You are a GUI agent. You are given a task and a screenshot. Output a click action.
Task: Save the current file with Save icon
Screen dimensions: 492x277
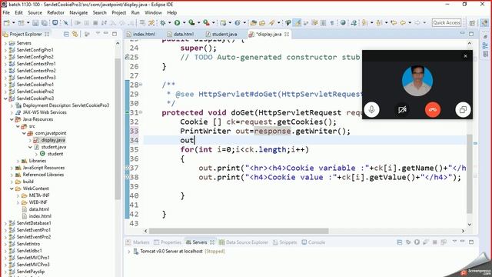[35, 22]
